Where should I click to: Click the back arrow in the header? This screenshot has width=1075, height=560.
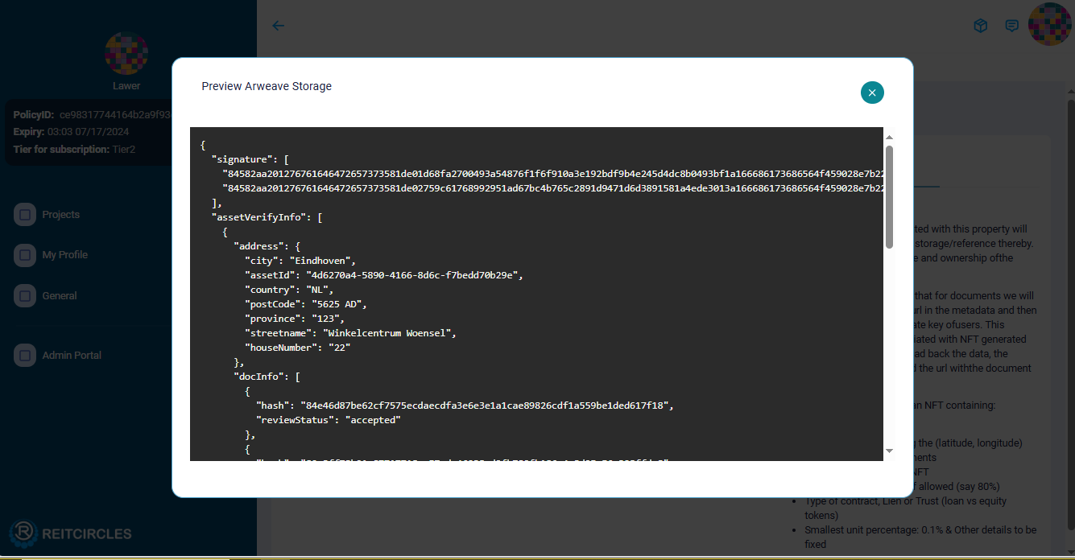279,26
